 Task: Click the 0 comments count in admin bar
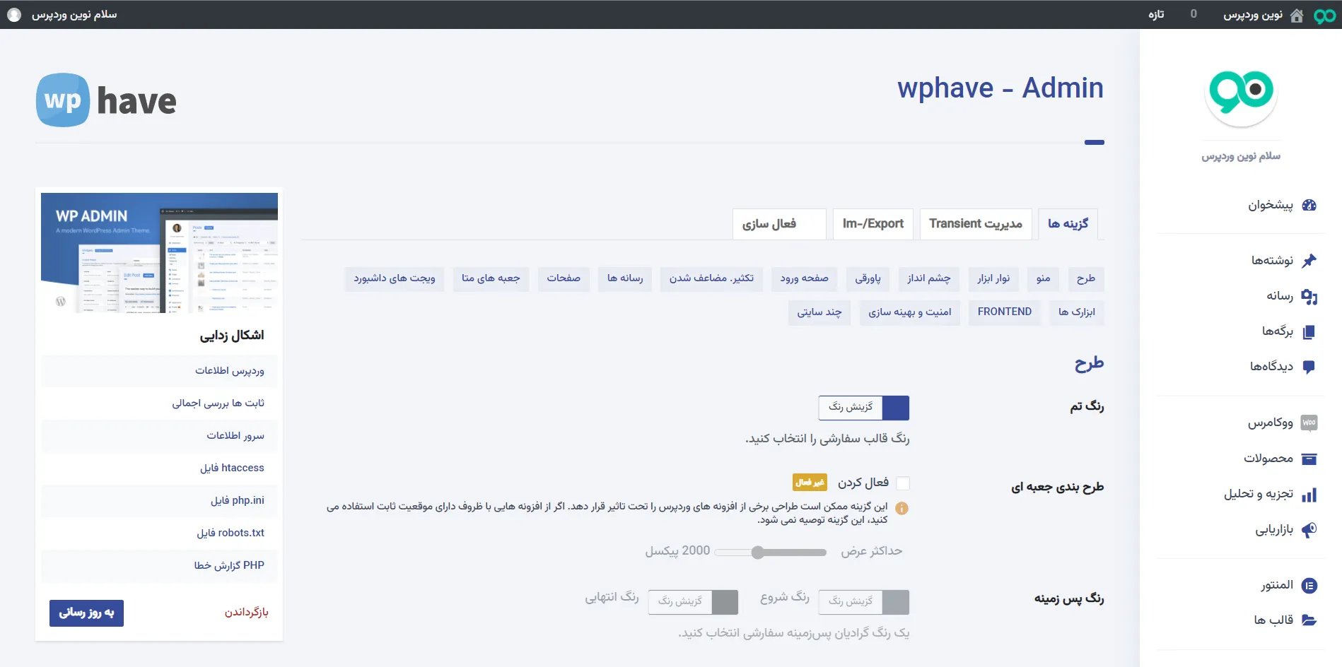(x=1194, y=14)
